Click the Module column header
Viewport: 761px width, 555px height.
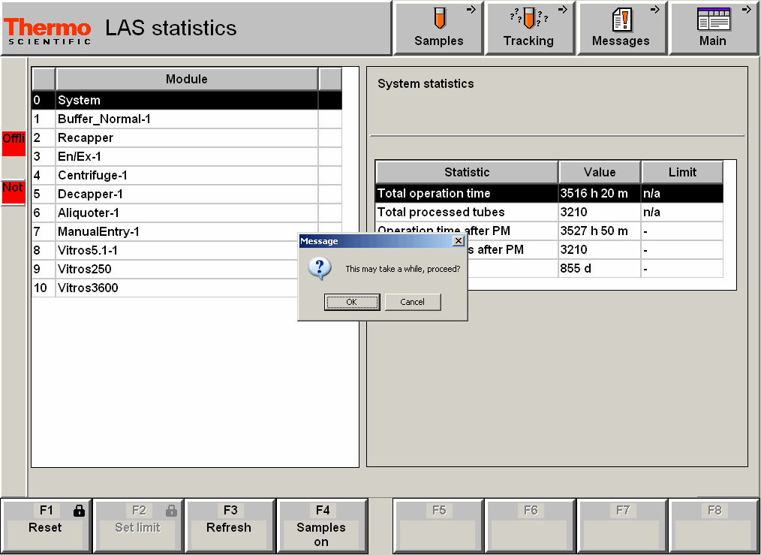(186, 79)
